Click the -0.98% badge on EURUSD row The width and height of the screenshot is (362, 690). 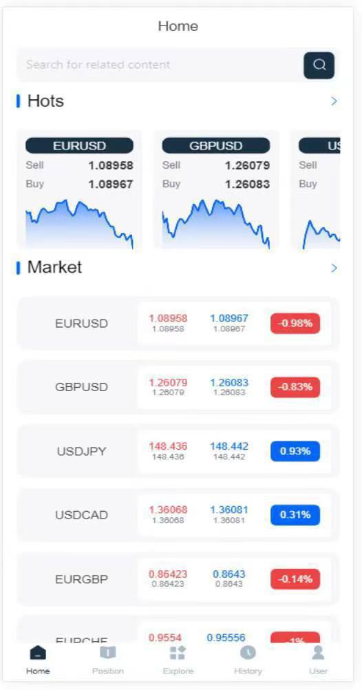coord(295,324)
